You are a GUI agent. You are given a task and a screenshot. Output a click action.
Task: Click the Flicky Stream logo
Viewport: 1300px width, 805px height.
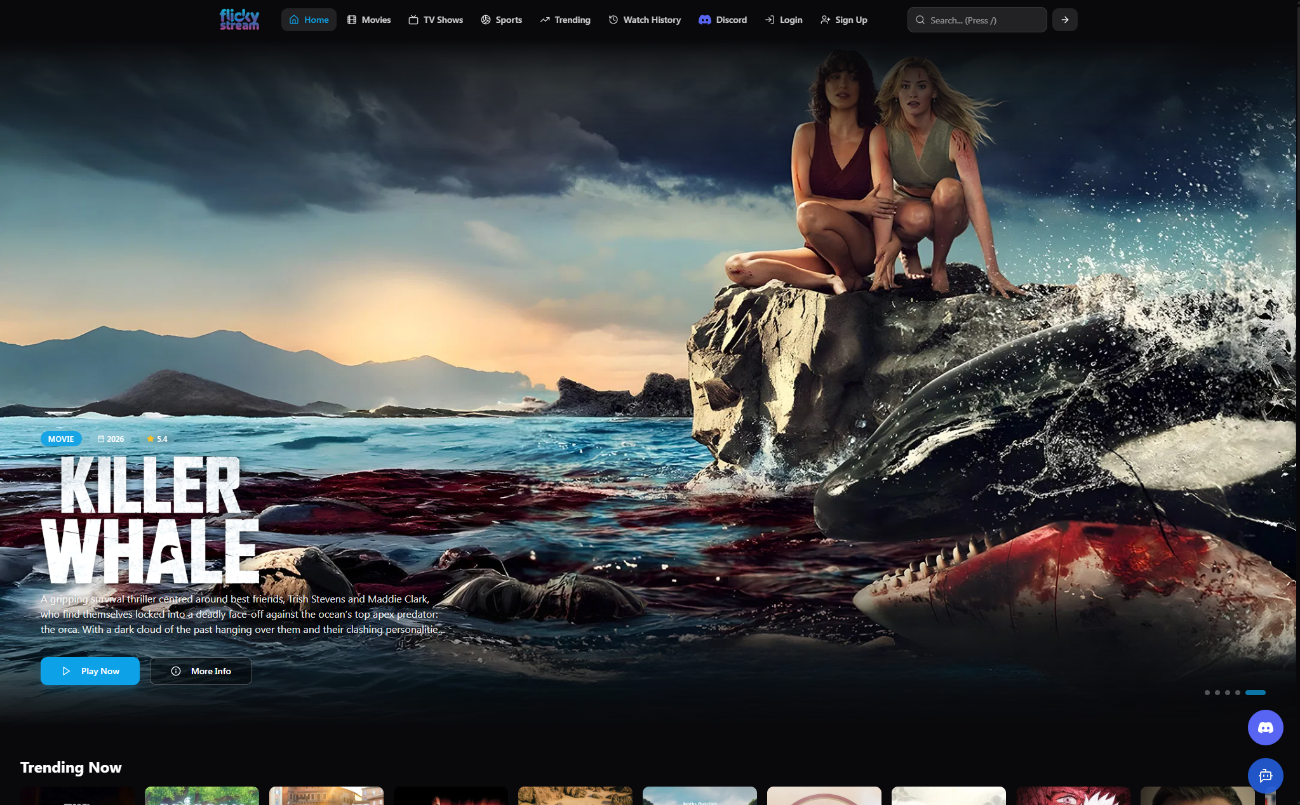pos(239,20)
